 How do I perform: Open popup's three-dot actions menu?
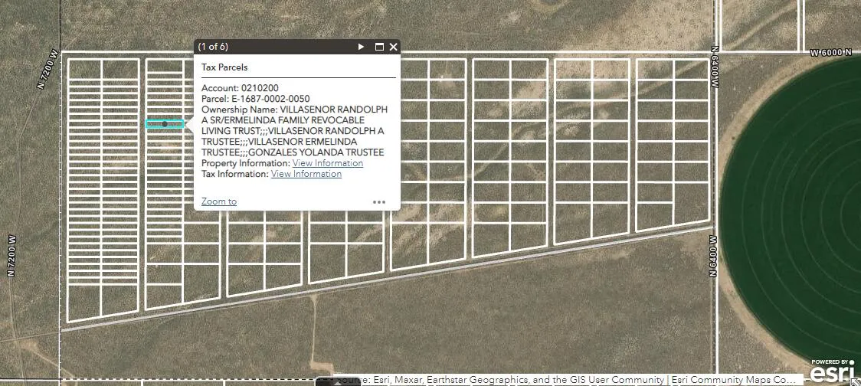pos(379,202)
